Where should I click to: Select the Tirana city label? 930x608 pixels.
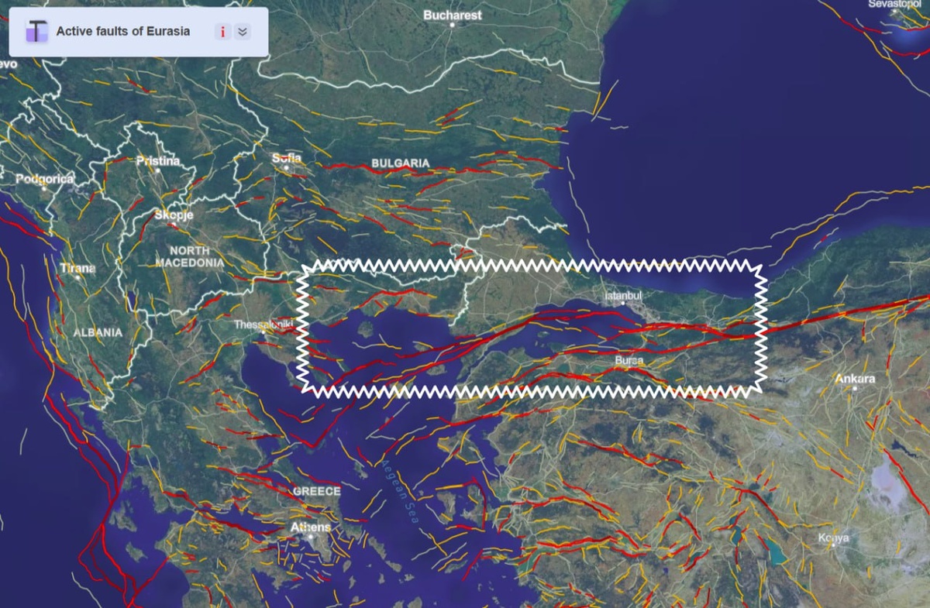(x=77, y=269)
